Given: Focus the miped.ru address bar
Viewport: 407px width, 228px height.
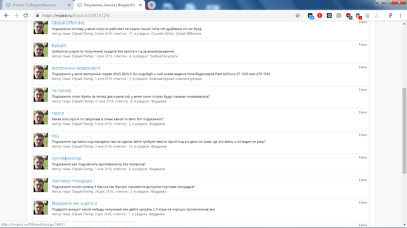Looking at the screenshot, I should 167,15.
